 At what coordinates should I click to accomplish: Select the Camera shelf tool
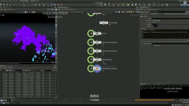pos(97,5)
